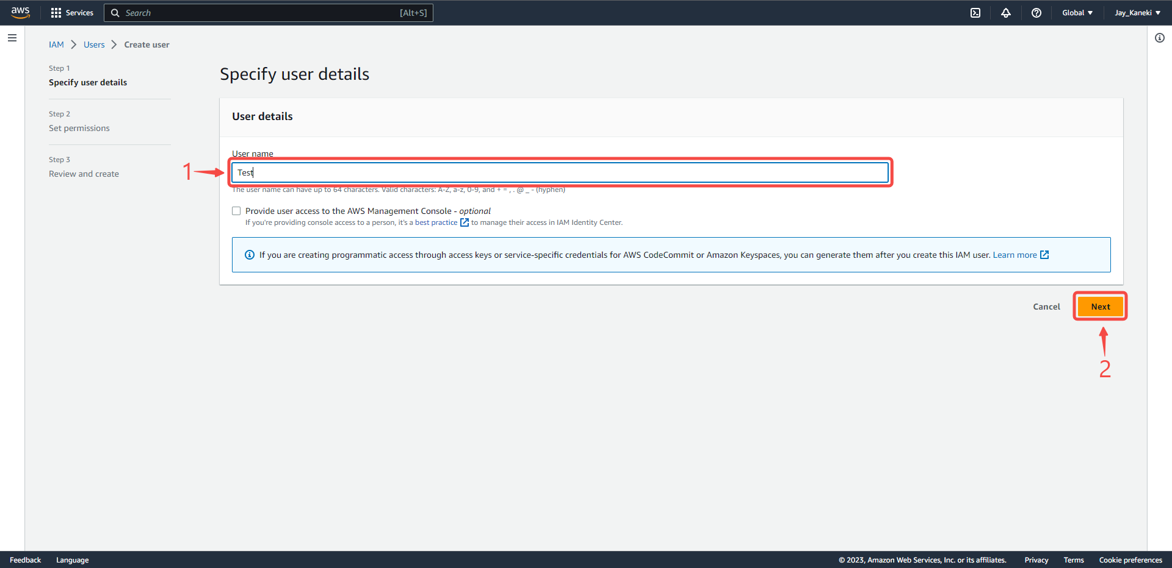1172x568 pixels.
Task: Click the User name input field
Action: (560, 172)
